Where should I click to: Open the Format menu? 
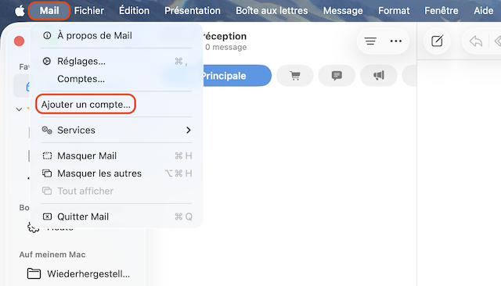[394, 11]
